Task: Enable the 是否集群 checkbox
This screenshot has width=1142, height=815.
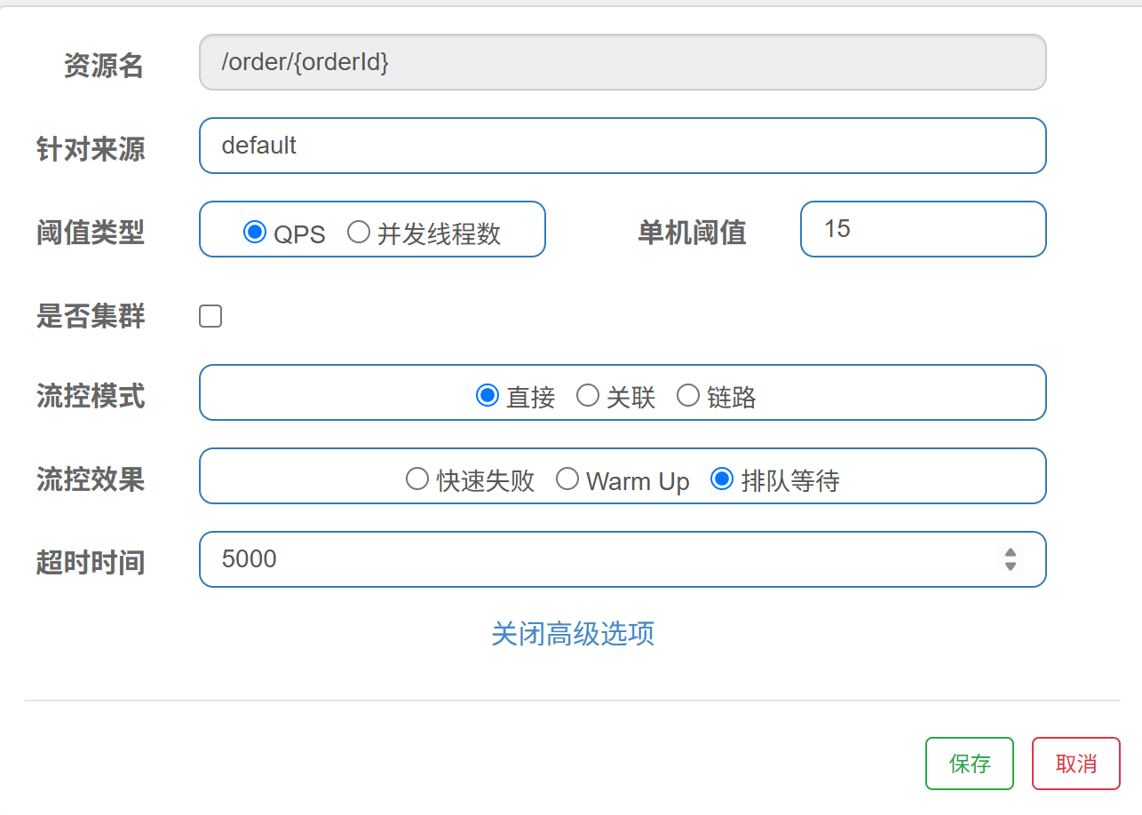Action: tap(210, 316)
